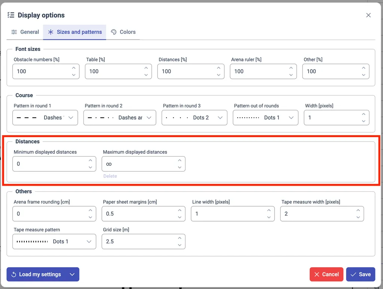Increase the Other font size percentage
Viewport: 383px width, 289px height.
pyautogui.click(x=364, y=68)
